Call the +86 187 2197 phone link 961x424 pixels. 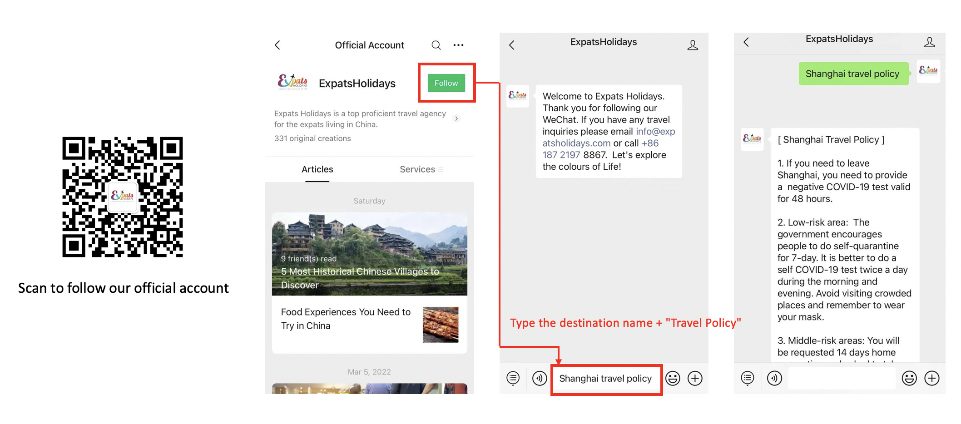[600, 149]
